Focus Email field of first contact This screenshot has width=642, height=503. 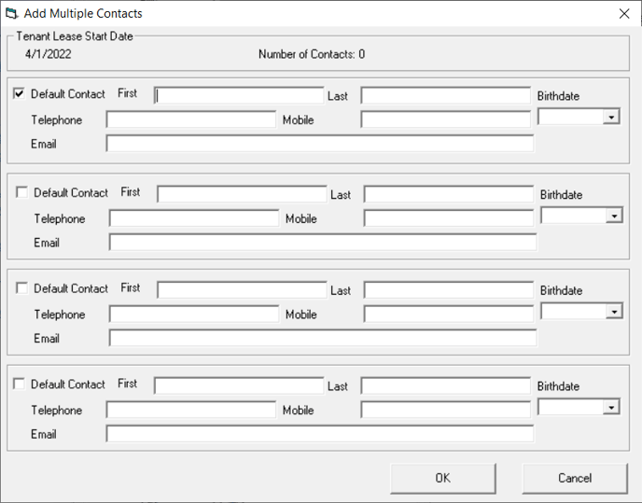320,144
